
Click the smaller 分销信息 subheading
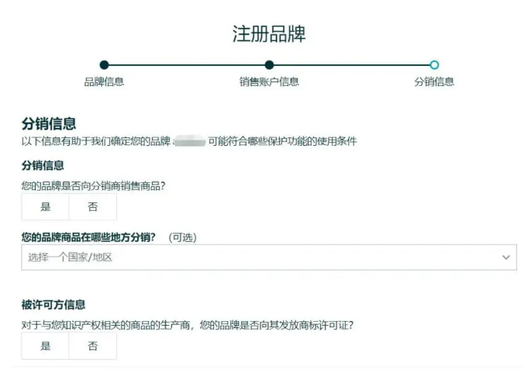point(43,165)
